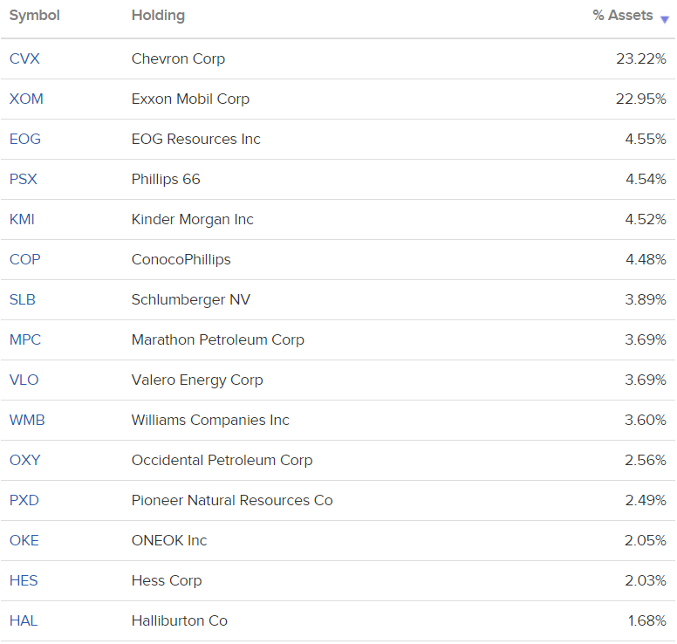Click the 4.55% value for EOG
Screen dimensions: 677x644
click(x=646, y=139)
